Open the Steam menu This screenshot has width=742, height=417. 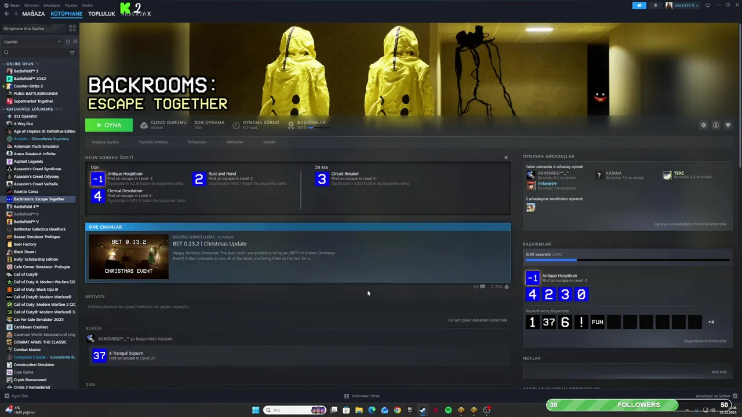click(13, 5)
